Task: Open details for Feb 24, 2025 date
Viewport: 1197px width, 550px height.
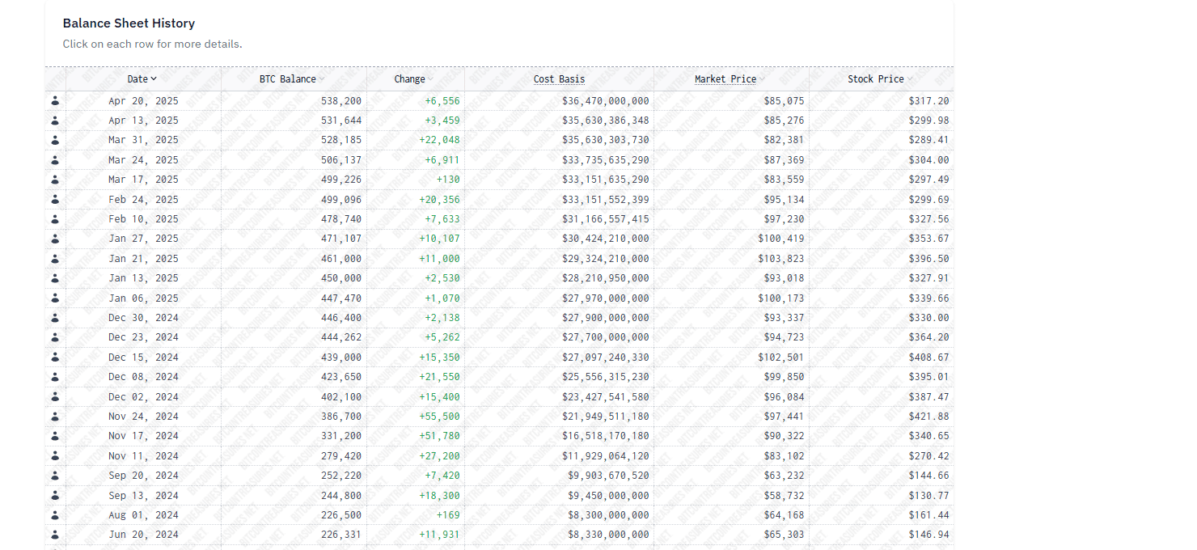Action: 143,200
